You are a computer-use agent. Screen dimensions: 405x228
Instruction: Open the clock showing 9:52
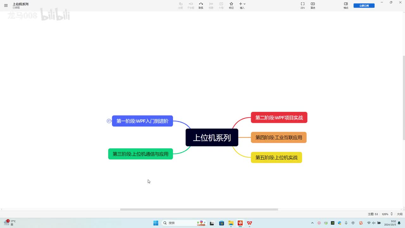tap(390, 223)
